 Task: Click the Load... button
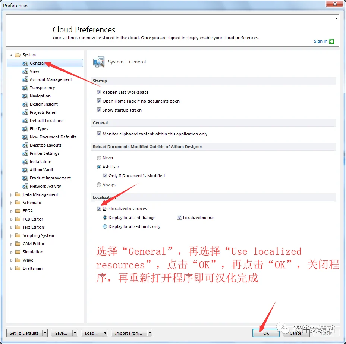pos(91,333)
